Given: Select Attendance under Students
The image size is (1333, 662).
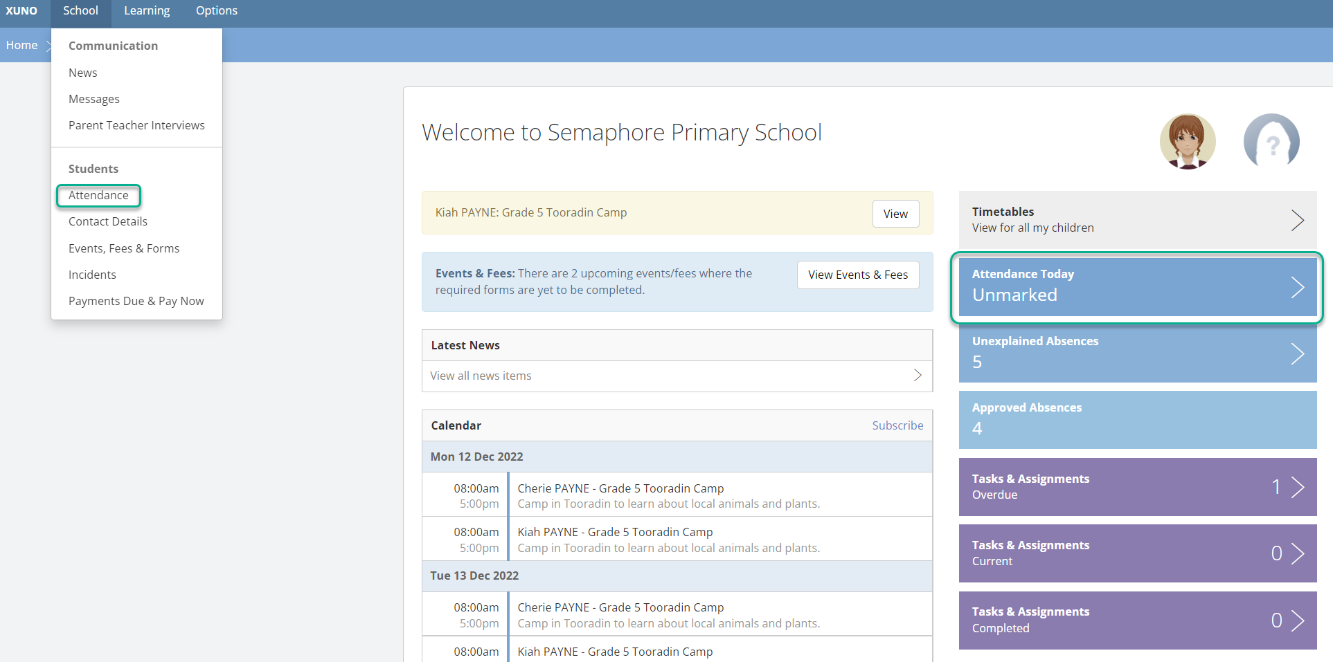Looking at the screenshot, I should [98, 196].
